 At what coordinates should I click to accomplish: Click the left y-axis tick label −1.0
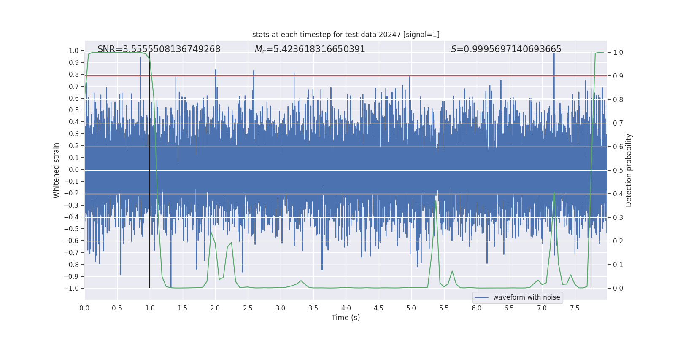71,288
